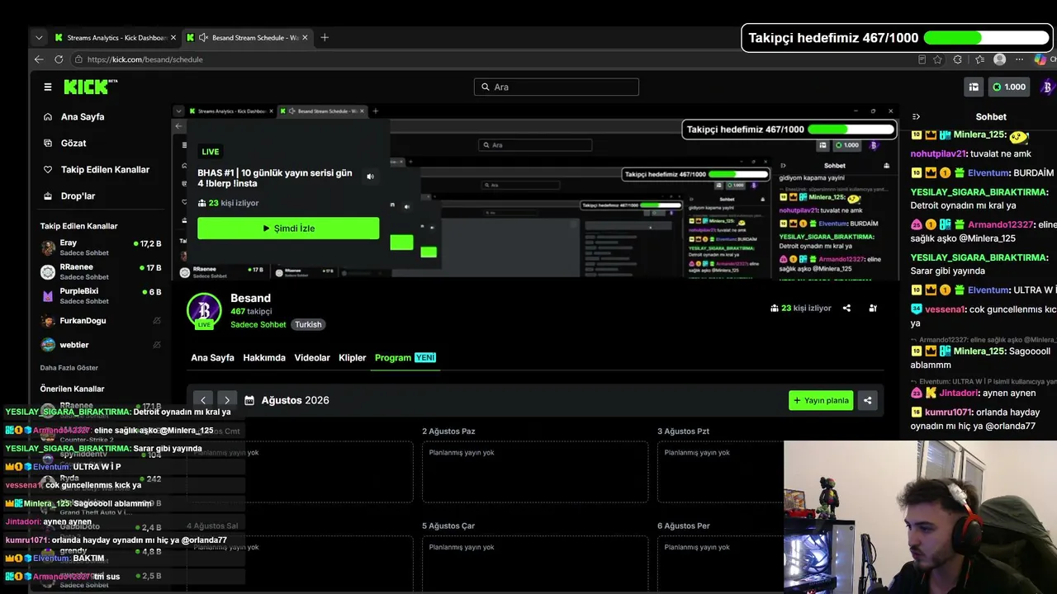Open the Hakkımda tab
The height and width of the screenshot is (594, 1057).
pos(264,358)
